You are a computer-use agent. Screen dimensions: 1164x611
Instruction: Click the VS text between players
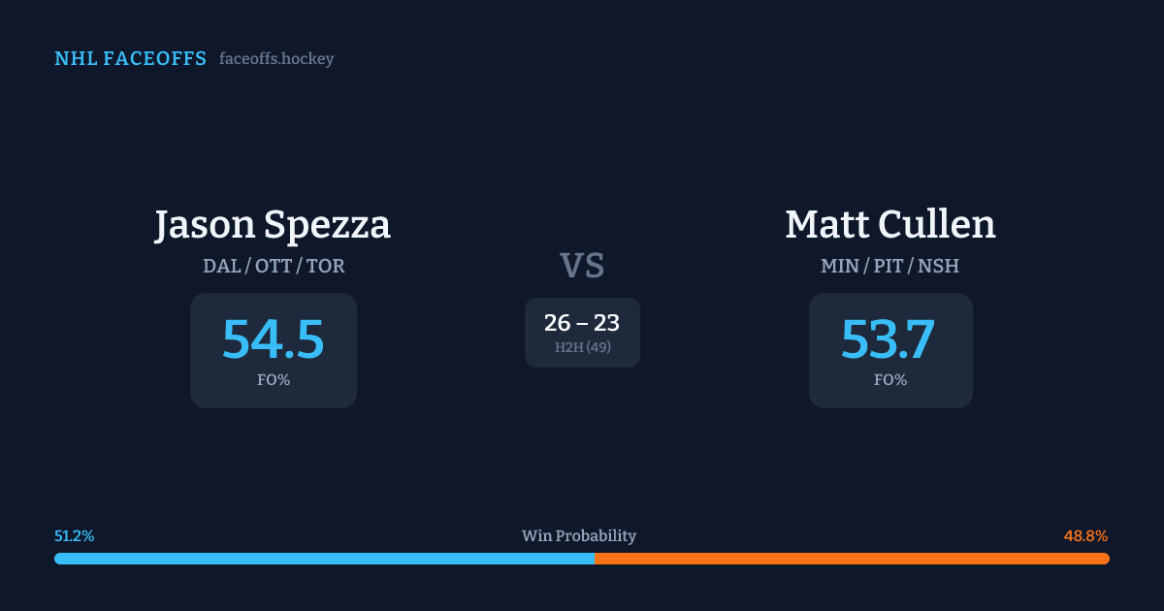582,266
